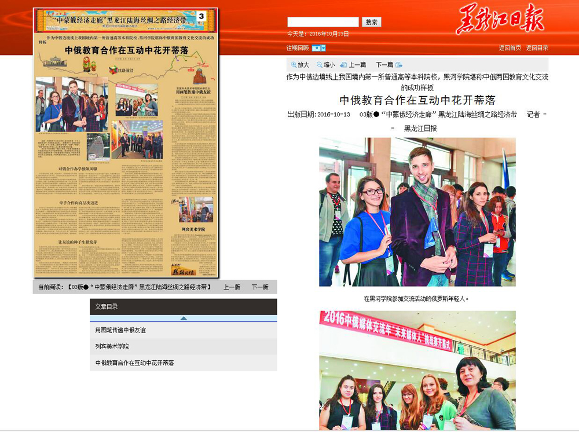Open article 用画笔传递中俄友谊 in the list
This screenshot has width=579, height=432.
(x=120, y=330)
